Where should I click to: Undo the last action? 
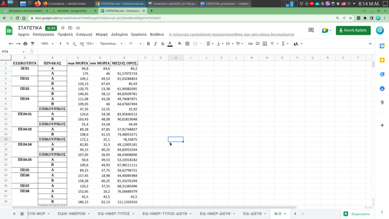click(11, 44)
